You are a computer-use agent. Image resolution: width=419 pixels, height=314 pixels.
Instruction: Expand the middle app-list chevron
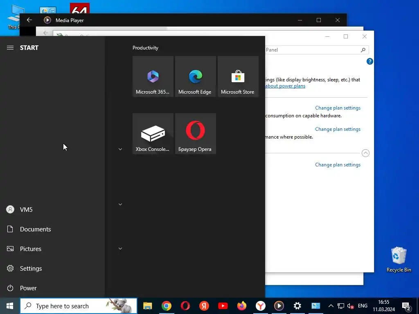[x=120, y=204]
